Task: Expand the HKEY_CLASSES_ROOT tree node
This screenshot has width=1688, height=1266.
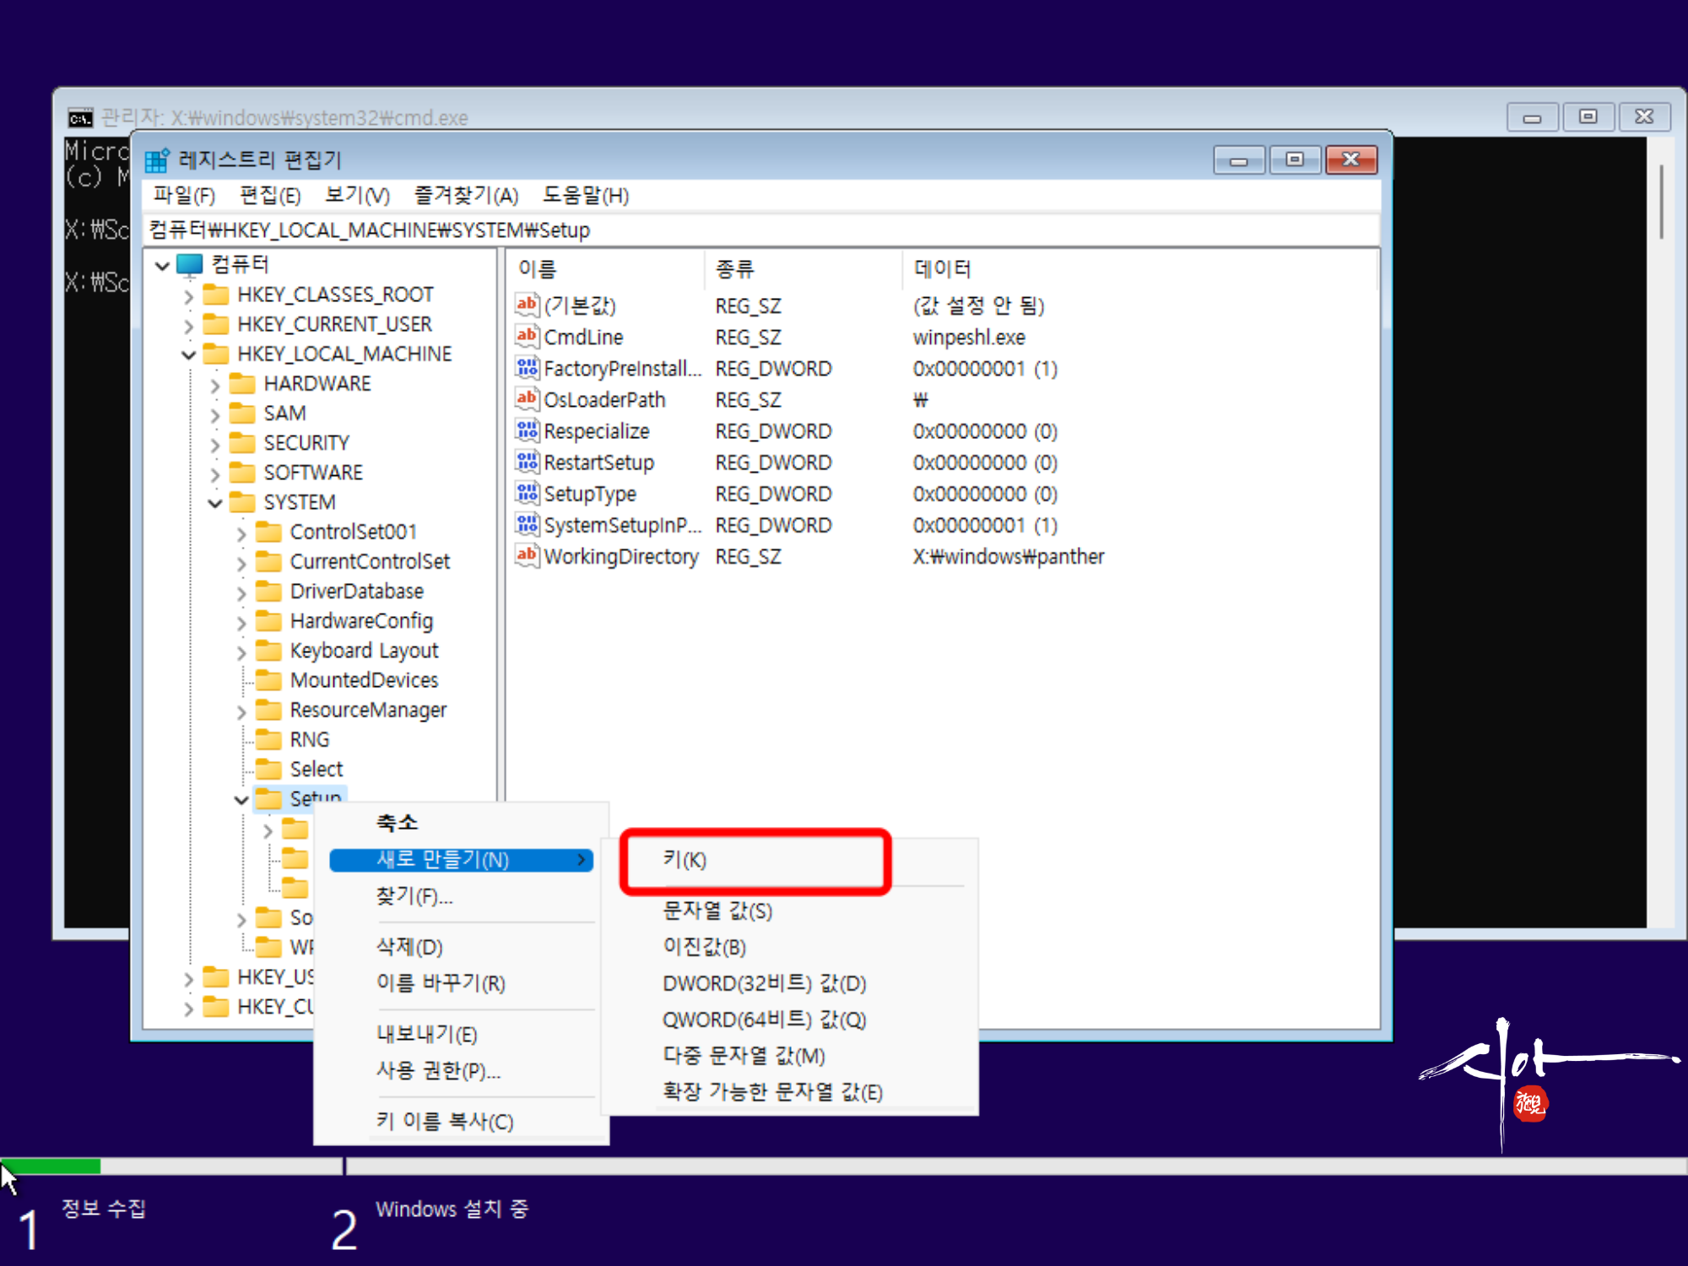Action: [x=189, y=296]
